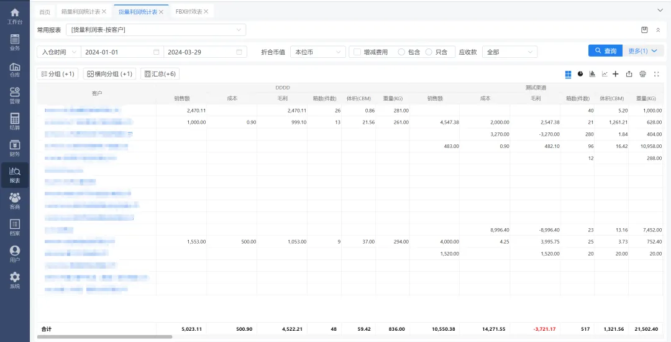Collapse the filter panel with double chevron
Screen dimensions: 671x342
(658, 30)
